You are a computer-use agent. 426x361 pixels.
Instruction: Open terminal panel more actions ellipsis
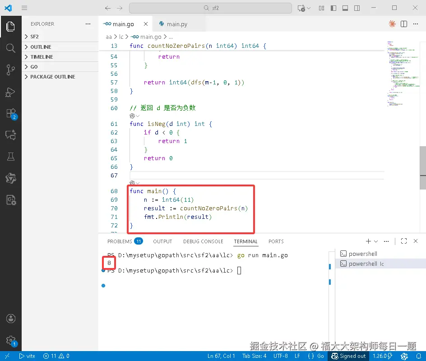click(x=386, y=241)
